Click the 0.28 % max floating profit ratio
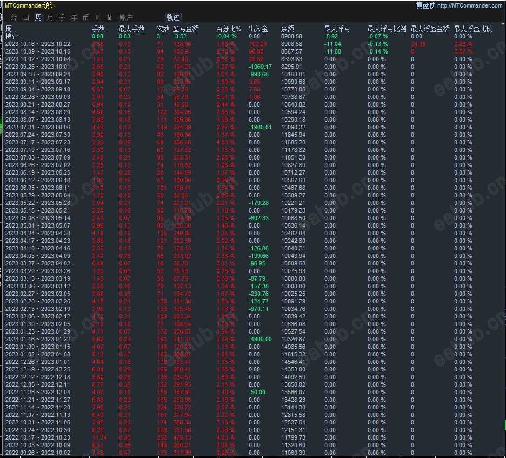Viewport: 506px width, 458px height. tap(463, 44)
